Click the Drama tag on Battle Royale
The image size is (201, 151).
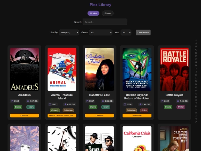point(168,107)
